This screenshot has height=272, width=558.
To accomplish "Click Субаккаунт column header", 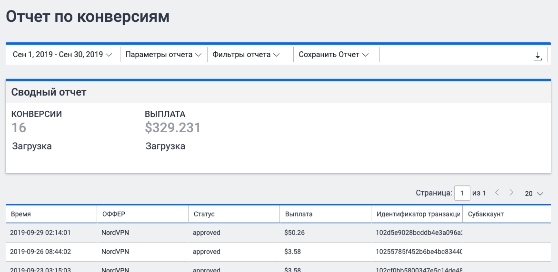I will [486, 214].
